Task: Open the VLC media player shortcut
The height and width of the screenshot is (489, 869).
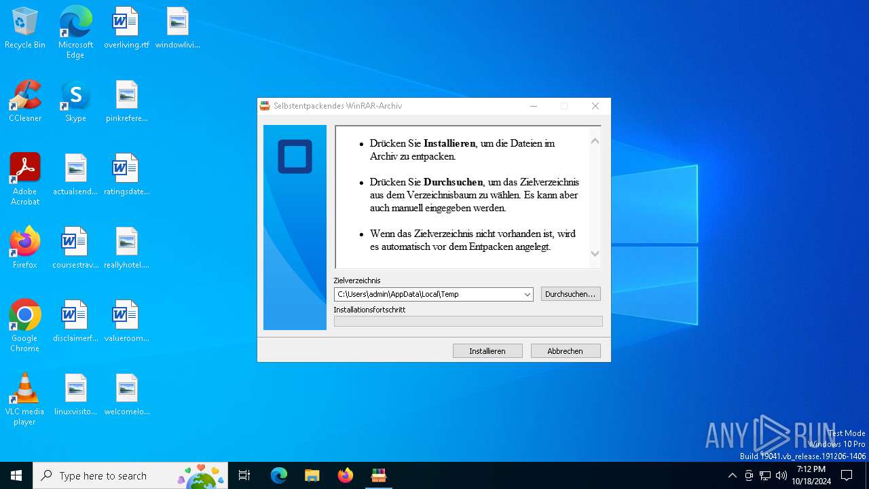Action: coord(25,399)
